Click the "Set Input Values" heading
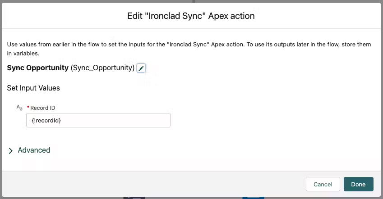The height and width of the screenshot is (199, 383). (x=33, y=88)
